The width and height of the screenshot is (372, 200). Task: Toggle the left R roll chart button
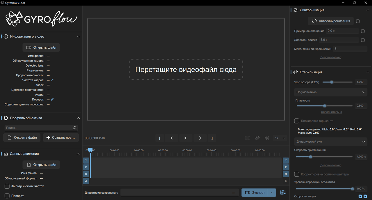[x=86, y=174]
